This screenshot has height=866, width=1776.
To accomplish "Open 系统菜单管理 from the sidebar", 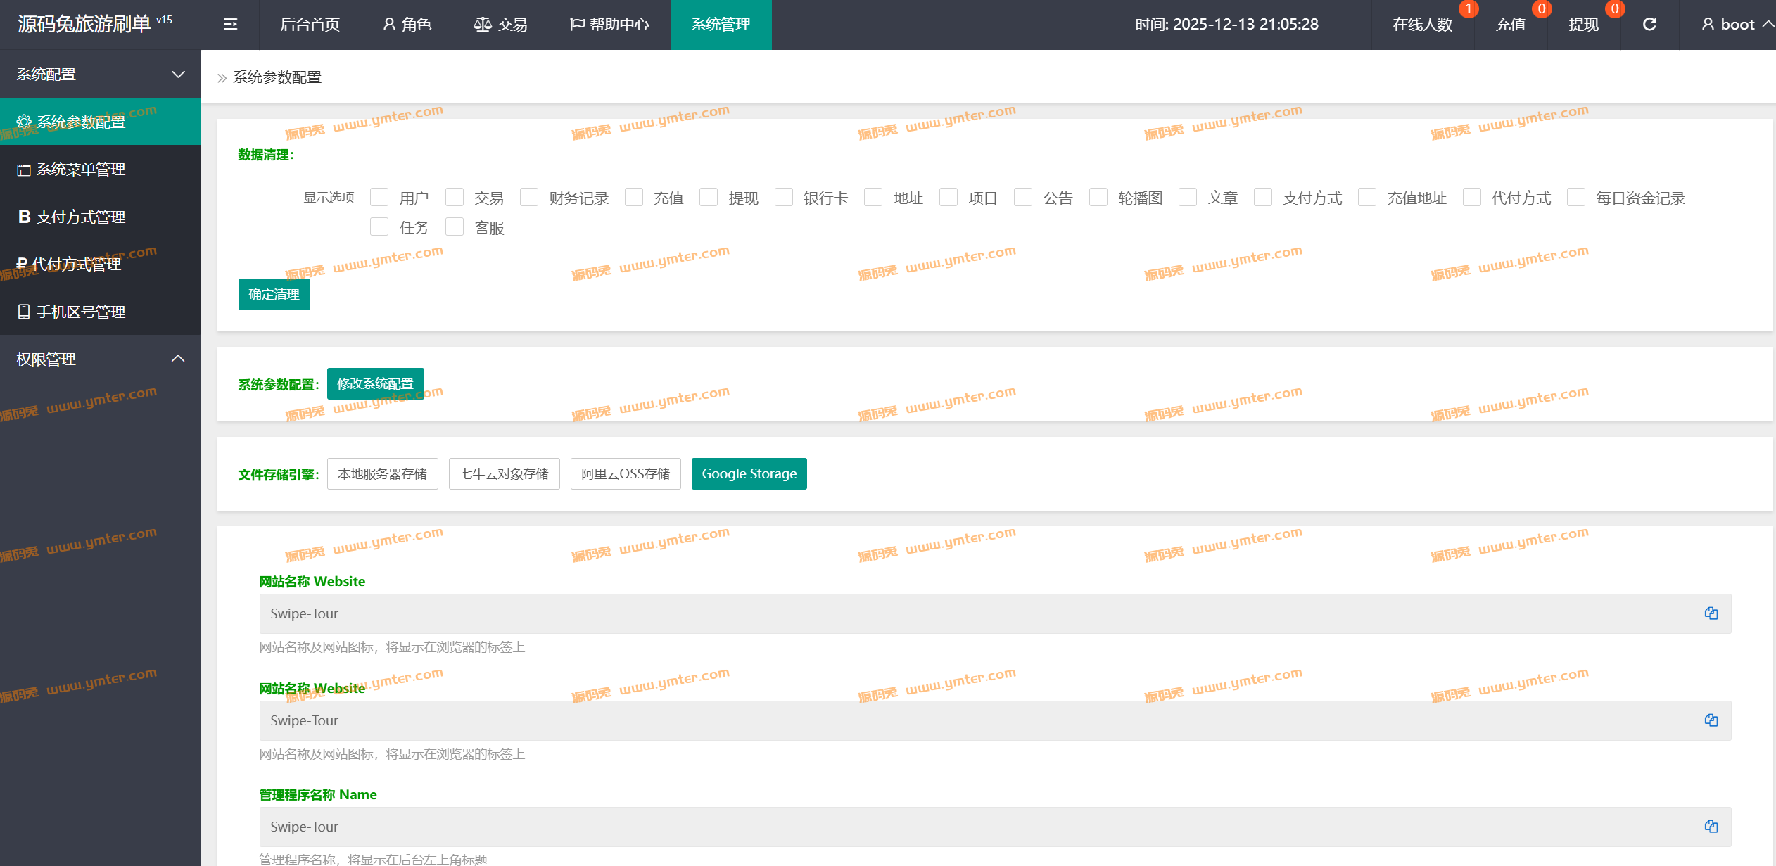I will [81, 170].
